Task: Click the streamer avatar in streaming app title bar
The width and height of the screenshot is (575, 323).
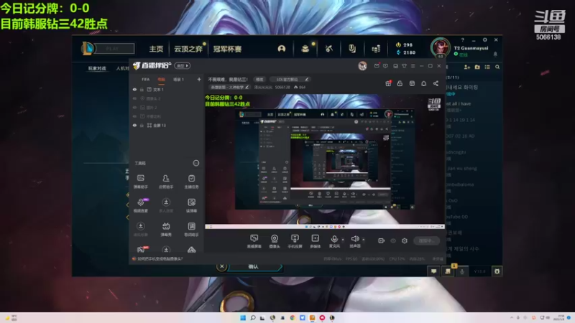Action: [362, 66]
